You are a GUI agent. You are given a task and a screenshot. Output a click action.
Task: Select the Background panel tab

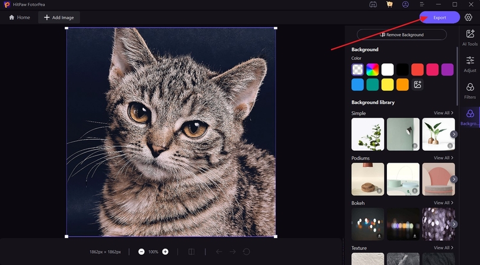click(470, 118)
